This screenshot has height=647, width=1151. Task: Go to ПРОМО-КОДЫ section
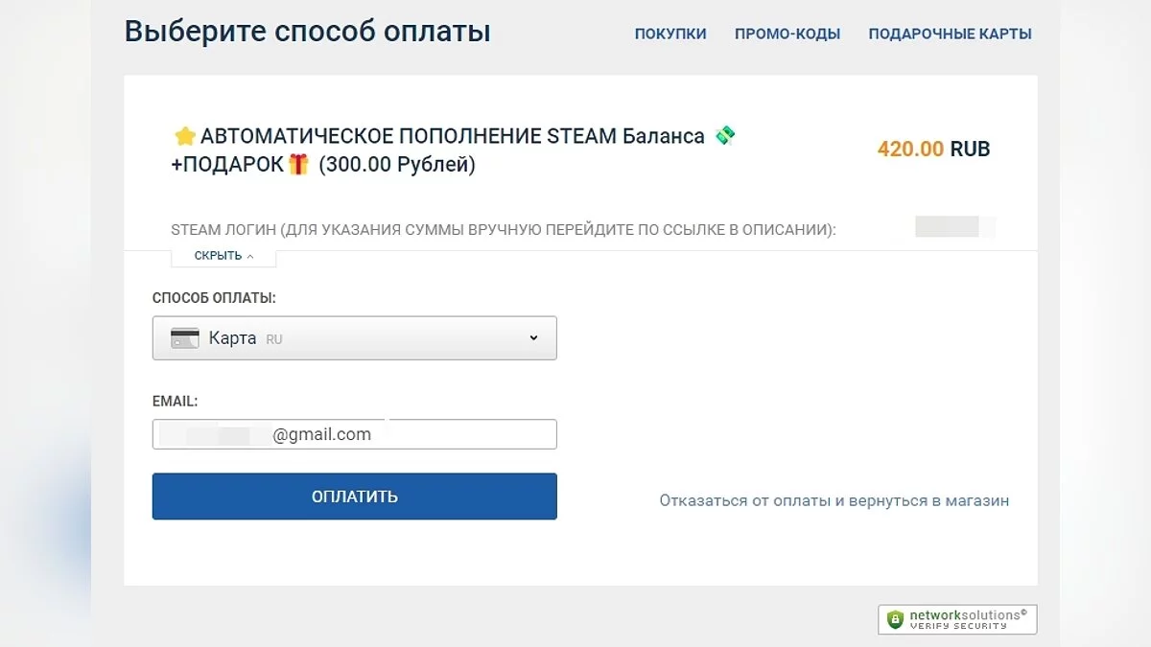click(x=787, y=34)
